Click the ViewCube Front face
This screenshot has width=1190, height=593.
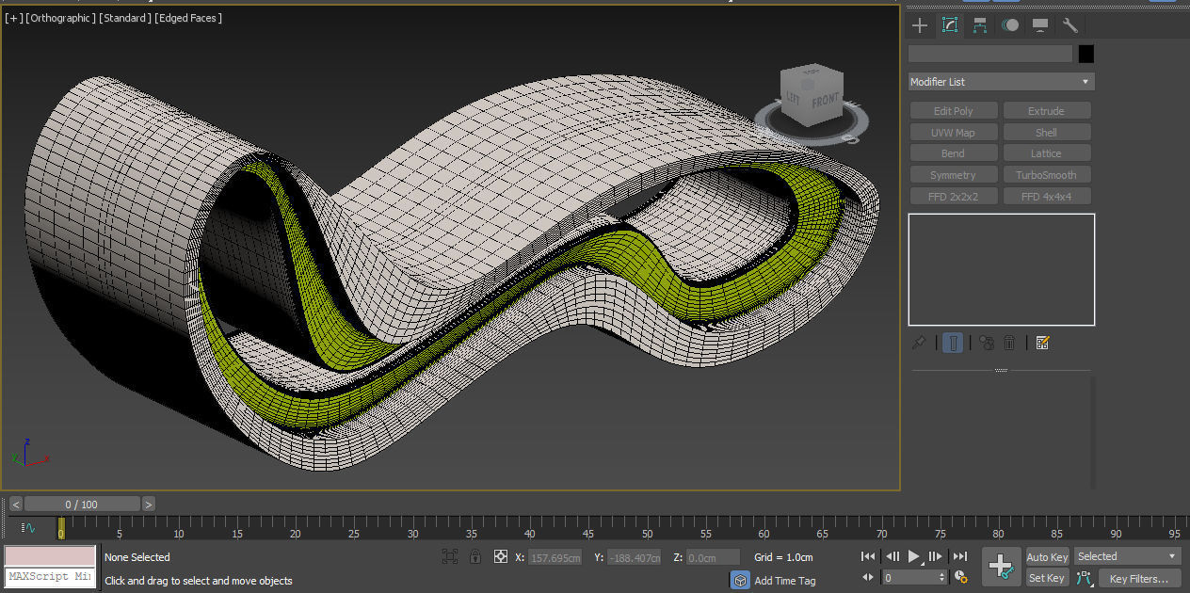coord(825,99)
